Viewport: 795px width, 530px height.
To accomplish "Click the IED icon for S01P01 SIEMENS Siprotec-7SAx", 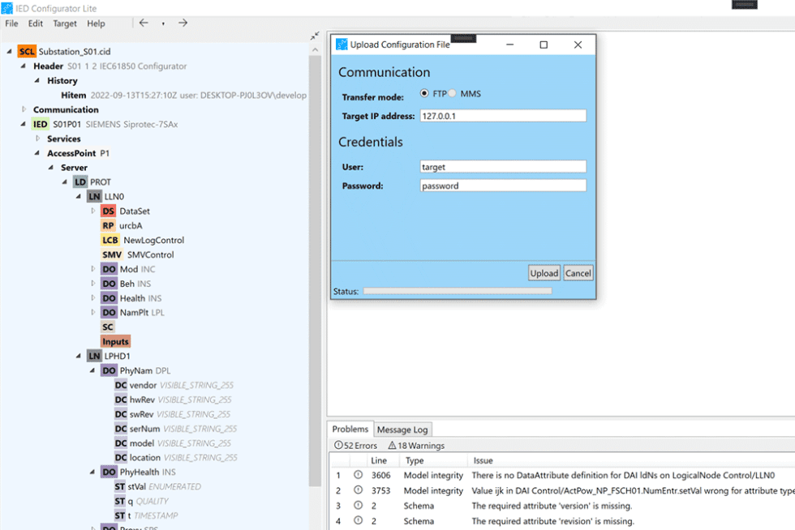I will click(x=40, y=124).
